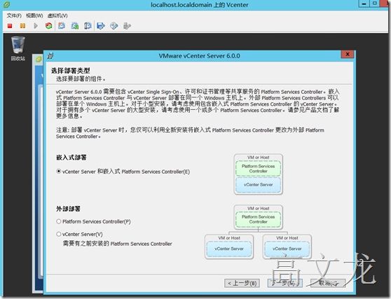Click the 需要有之前安装的 Platform Services Controller note
Viewport: 391px width, 299px height.
[x=117, y=244]
